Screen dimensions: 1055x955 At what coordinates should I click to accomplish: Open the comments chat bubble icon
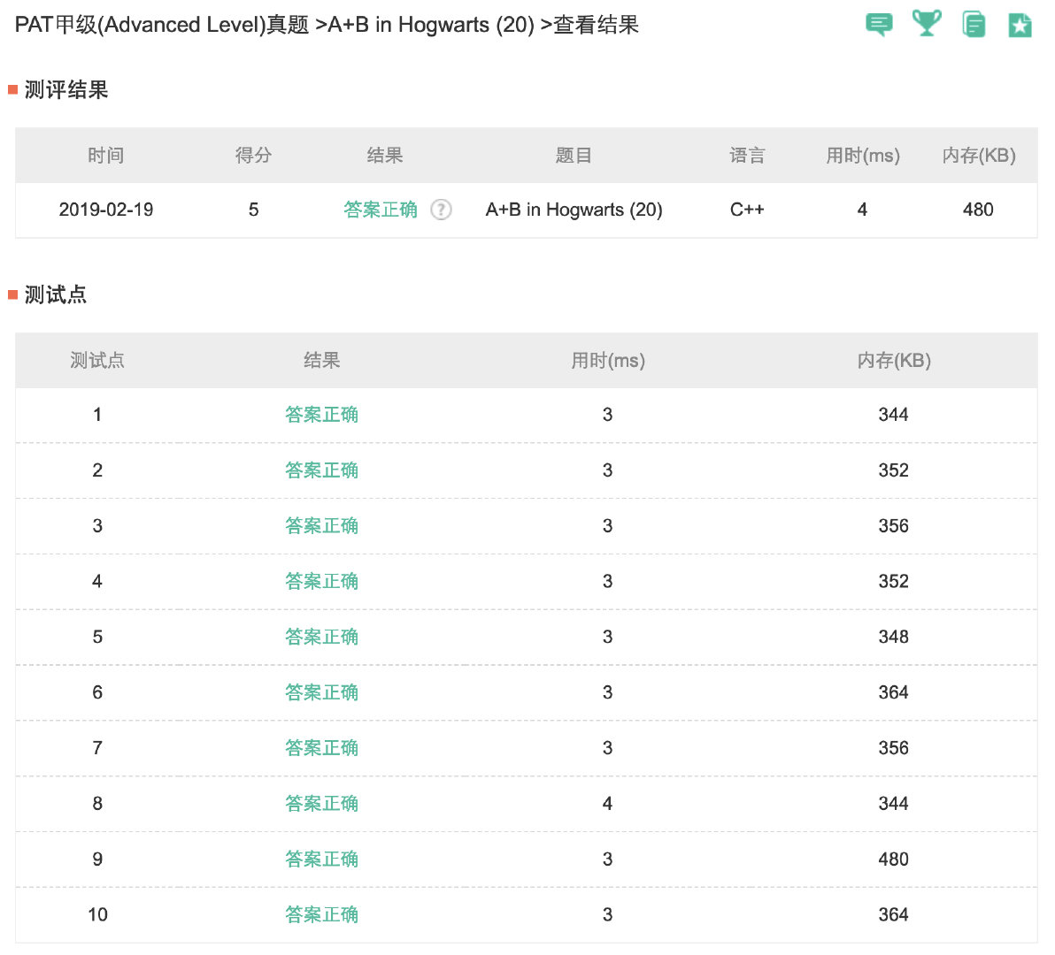[x=879, y=25]
